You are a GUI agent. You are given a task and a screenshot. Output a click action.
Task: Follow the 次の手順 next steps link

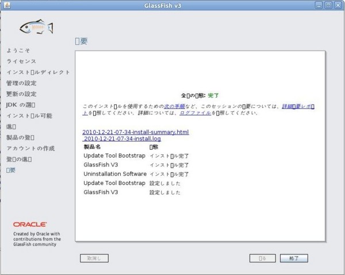tap(174, 106)
